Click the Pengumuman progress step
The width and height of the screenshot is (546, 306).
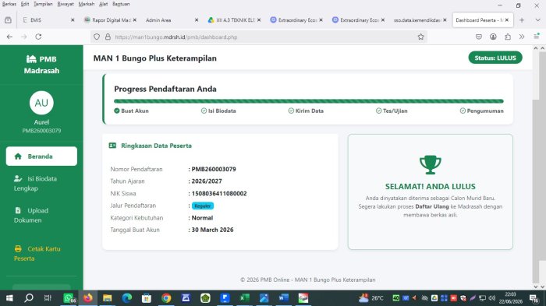481,111
